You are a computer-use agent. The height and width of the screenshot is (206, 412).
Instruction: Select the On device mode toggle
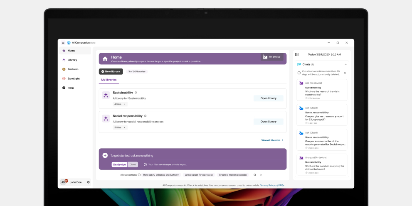click(119, 164)
